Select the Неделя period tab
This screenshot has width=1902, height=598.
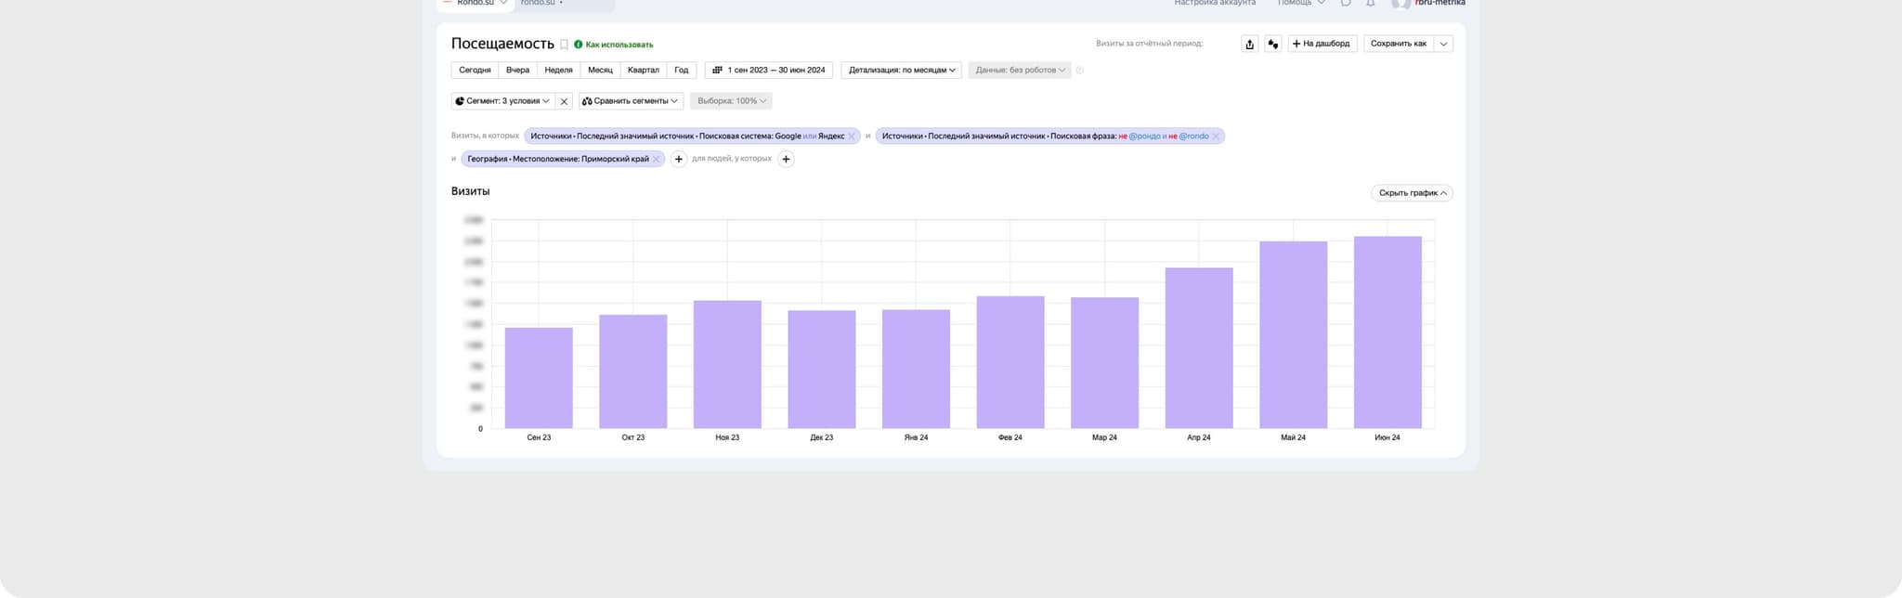(558, 71)
